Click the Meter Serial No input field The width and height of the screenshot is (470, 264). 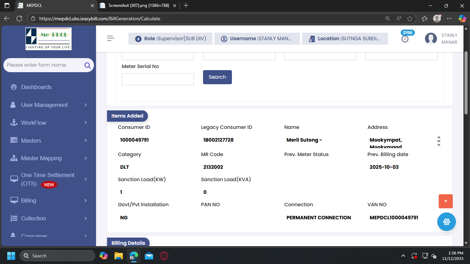coord(158,79)
